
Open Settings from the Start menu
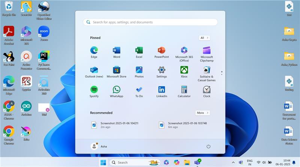162,72
